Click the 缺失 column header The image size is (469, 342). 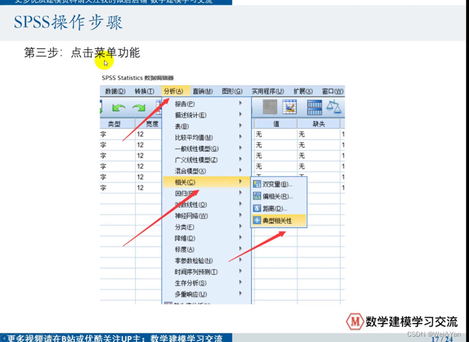tap(319, 124)
